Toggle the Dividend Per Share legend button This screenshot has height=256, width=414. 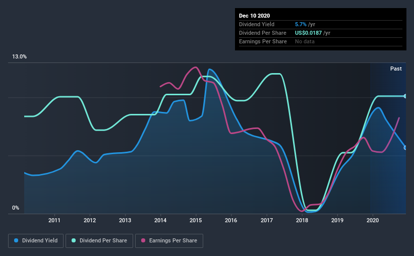click(x=99, y=241)
